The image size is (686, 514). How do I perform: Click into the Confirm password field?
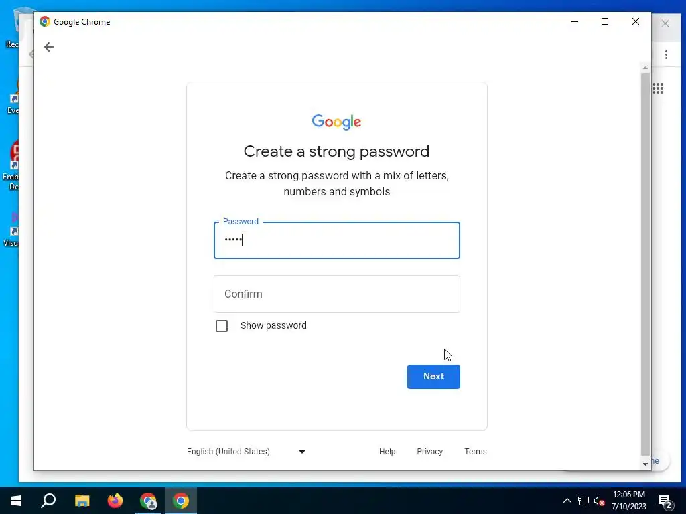coord(336,294)
